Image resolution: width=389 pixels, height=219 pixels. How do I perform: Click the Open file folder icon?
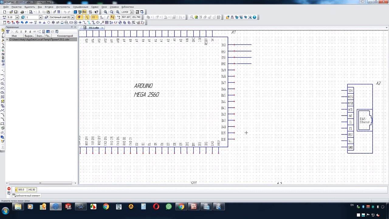(x=11, y=12)
